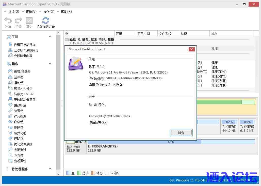The width and height of the screenshot is (261, 186).
Task: Collapse the 工具 section chevron
Action: coord(50,37)
